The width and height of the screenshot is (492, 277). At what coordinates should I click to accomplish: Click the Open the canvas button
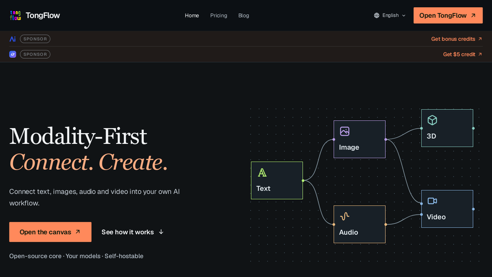point(50,232)
